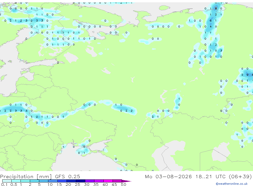Open the weatheronline.co.uk copyright link
Image resolution: width=253 pixels, height=186 pixels.
click(232, 184)
